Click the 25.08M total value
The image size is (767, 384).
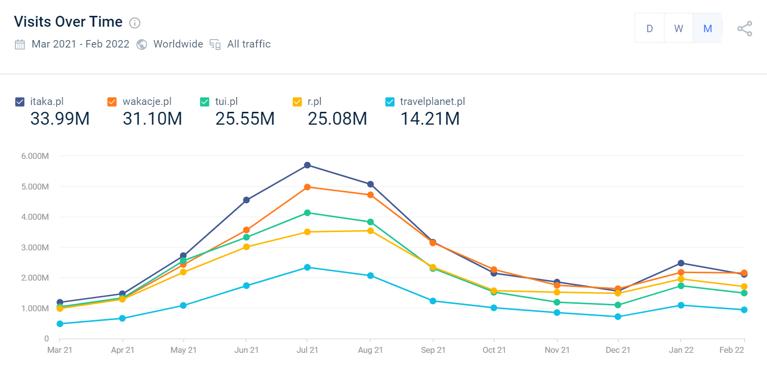(337, 119)
